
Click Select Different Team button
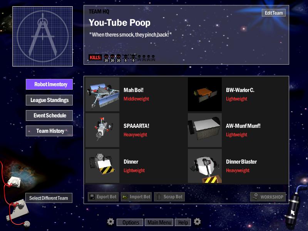(49, 198)
